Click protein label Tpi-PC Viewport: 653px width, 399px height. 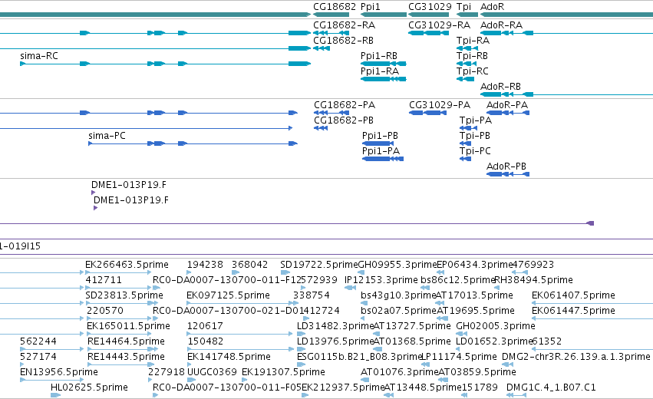pyautogui.click(x=475, y=151)
